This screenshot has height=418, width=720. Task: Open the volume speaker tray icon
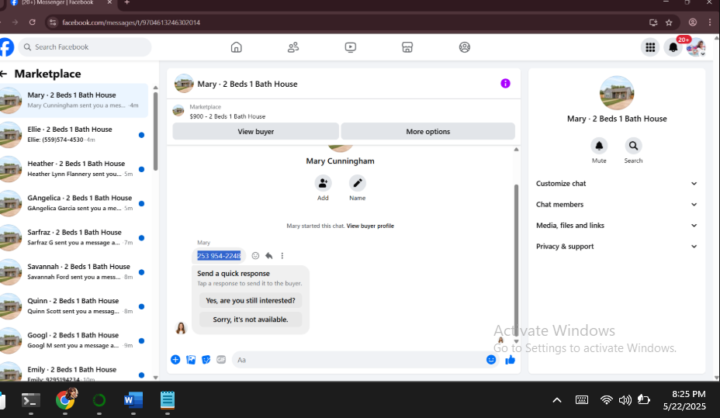click(x=625, y=400)
